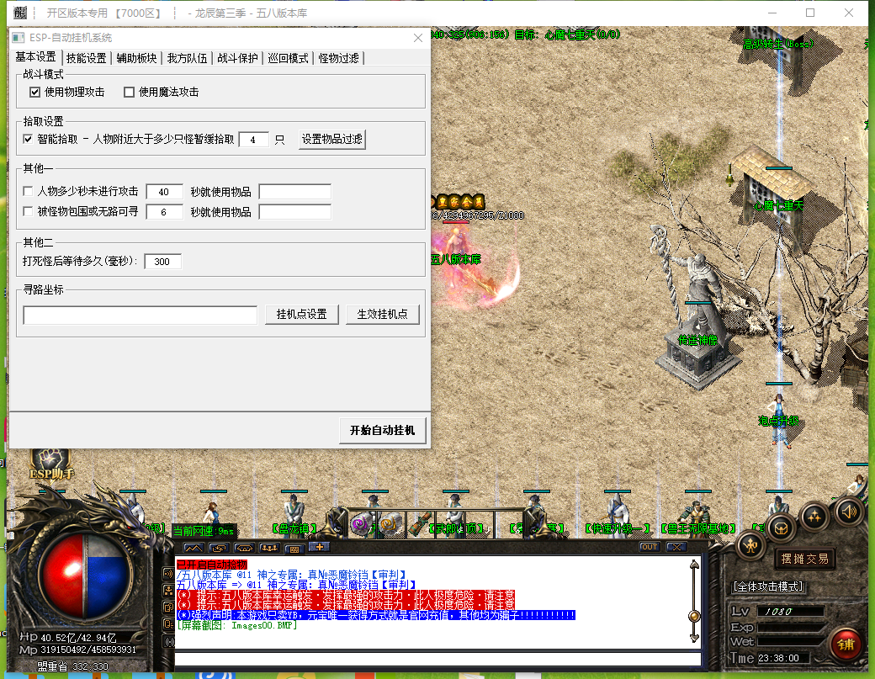Screen dimensions: 875x679
Task: Select the broadcast chat channel icon
Action: click(168, 641)
